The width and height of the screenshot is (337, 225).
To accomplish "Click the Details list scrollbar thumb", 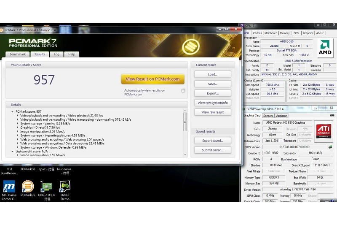I will [x=185, y=122].
